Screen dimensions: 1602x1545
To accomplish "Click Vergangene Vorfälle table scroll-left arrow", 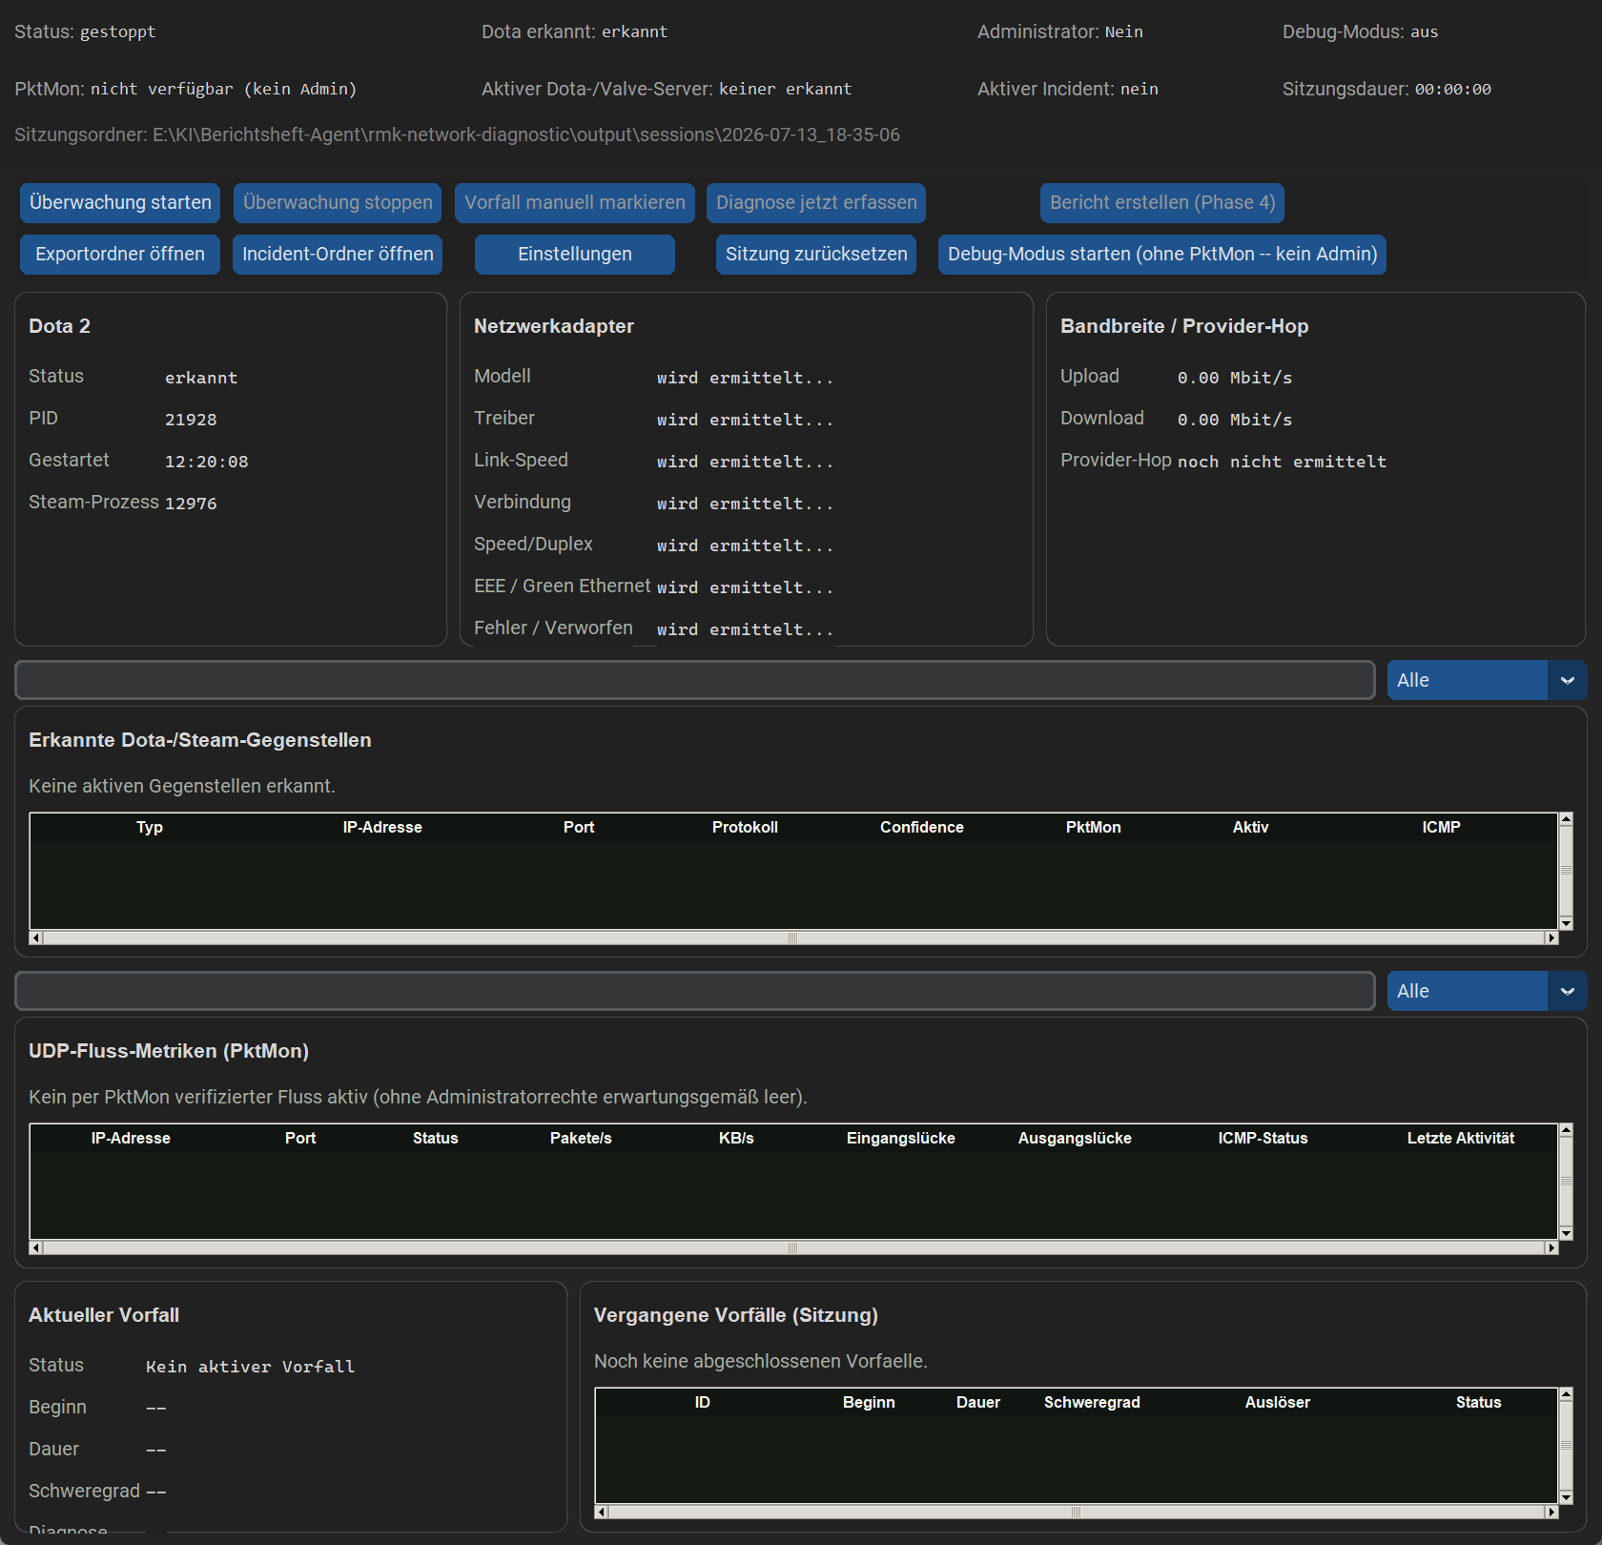I will pyautogui.click(x=602, y=1513).
